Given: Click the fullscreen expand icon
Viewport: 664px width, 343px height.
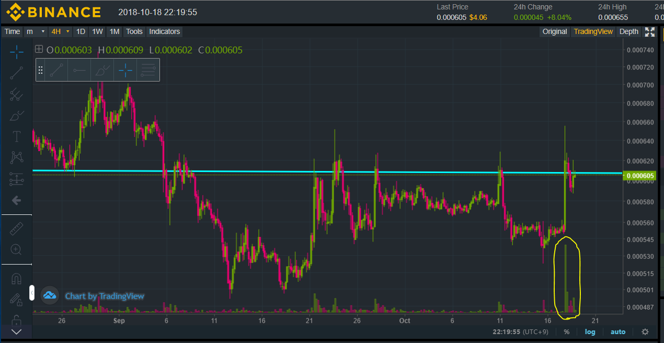Looking at the screenshot, I should pyautogui.click(x=650, y=32).
